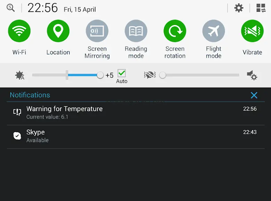Image resolution: width=271 pixels, height=201 pixels.
Task: Clear all notifications with the X
Action: click(x=254, y=95)
